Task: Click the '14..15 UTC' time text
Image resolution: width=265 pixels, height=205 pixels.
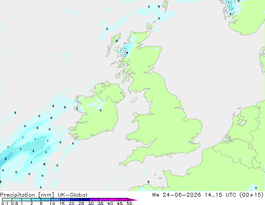Action: tap(221, 195)
